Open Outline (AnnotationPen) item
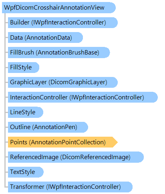Screen dimensions: 165x194 tap(48, 127)
